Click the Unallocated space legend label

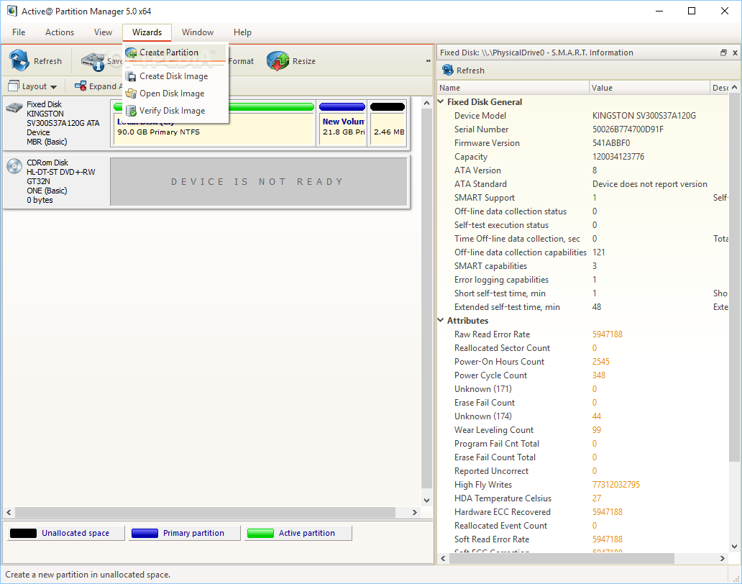click(75, 533)
